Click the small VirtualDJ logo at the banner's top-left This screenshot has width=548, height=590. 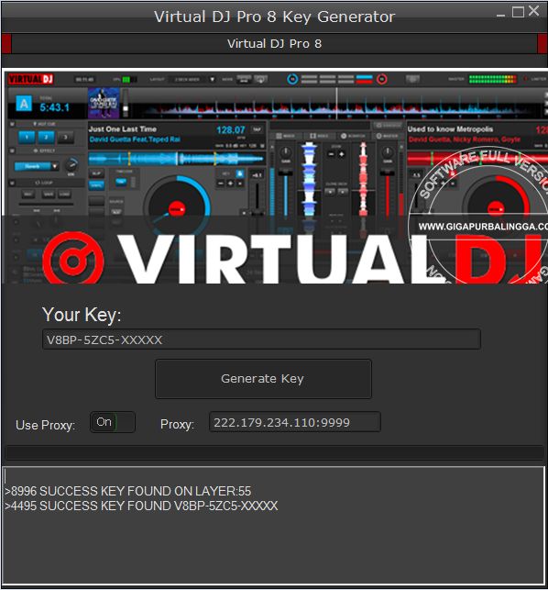(x=31, y=79)
